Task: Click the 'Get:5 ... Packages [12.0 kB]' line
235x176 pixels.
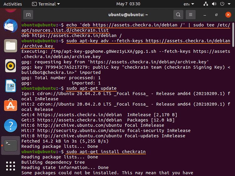Action: pyautogui.click(x=98, y=120)
